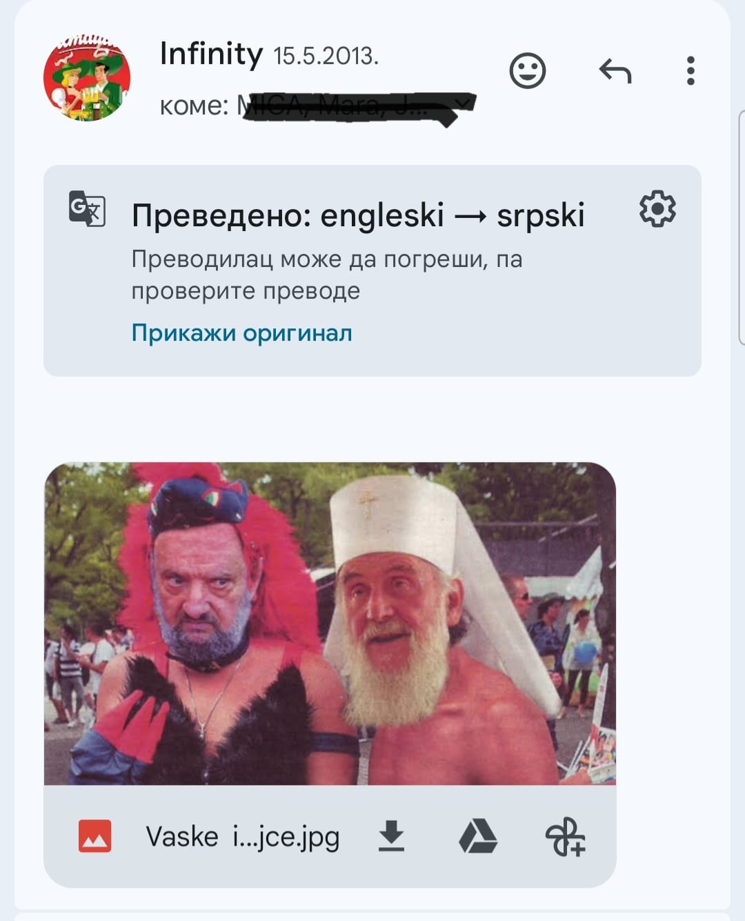Tap the Infinity sender name
Screen dimensions: 745x921
coord(211,54)
